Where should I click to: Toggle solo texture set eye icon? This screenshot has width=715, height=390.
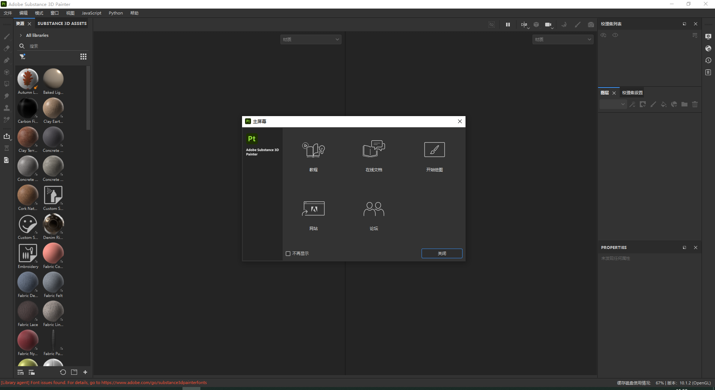(x=615, y=35)
